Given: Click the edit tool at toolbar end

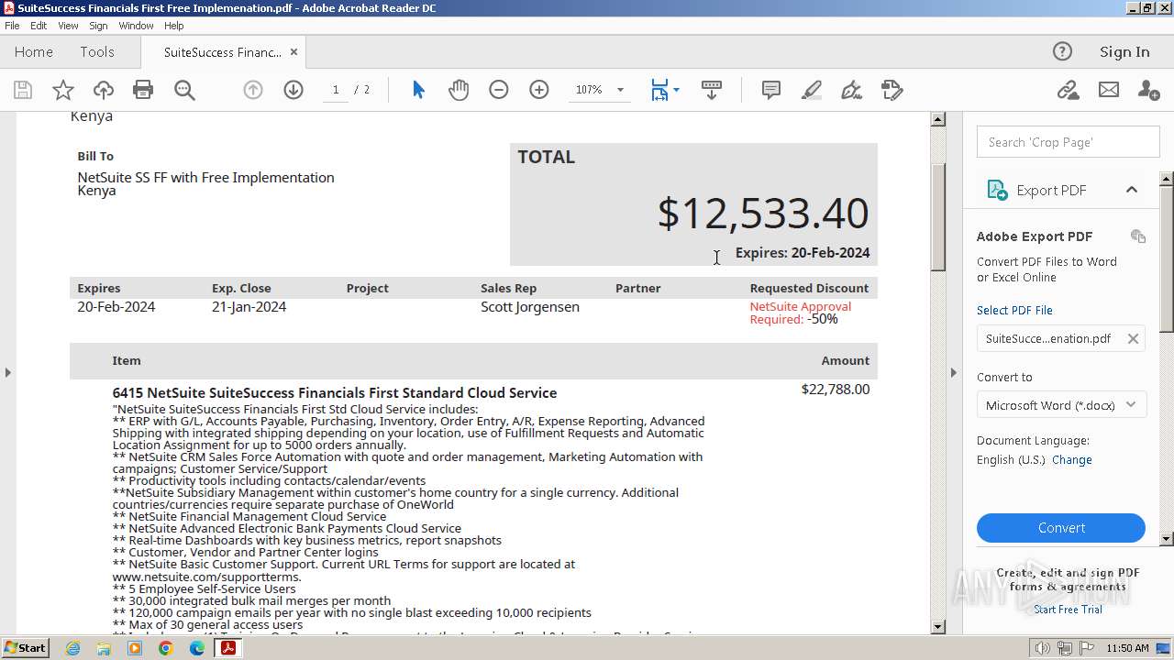Looking at the screenshot, I should tap(892, 90).
